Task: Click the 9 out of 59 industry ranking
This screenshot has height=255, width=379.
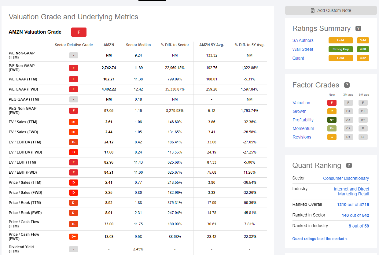Action: pos(359,226)
